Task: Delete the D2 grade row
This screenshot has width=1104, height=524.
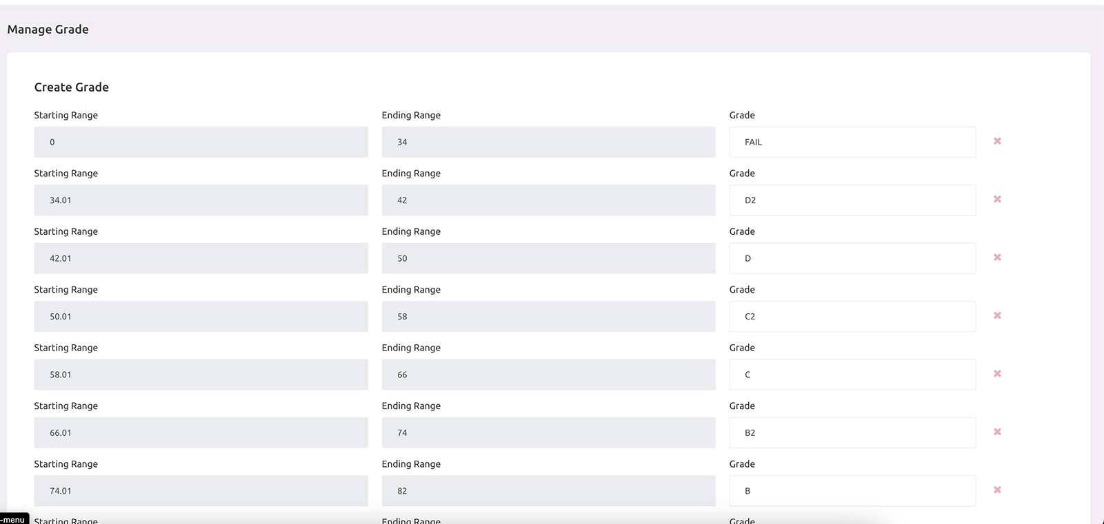Action: pos(997,200)
